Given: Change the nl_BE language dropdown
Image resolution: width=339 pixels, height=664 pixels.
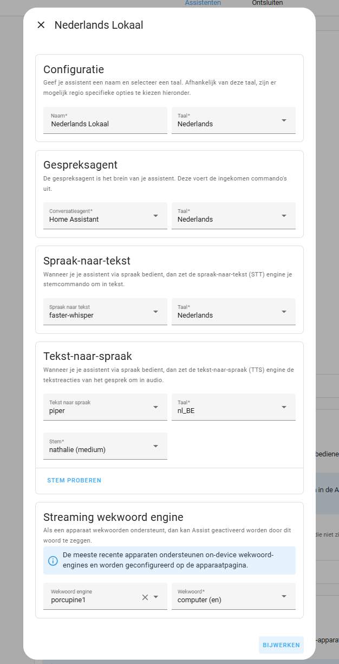Looking at the screenshot, I should 233,407.
